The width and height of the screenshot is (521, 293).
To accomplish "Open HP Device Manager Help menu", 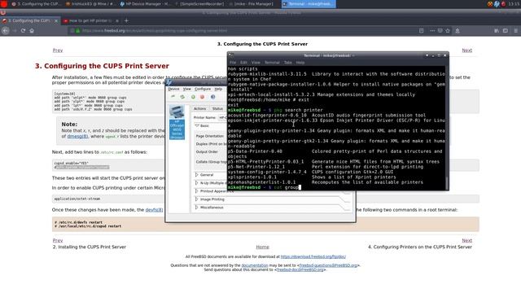I will [218, 89].
